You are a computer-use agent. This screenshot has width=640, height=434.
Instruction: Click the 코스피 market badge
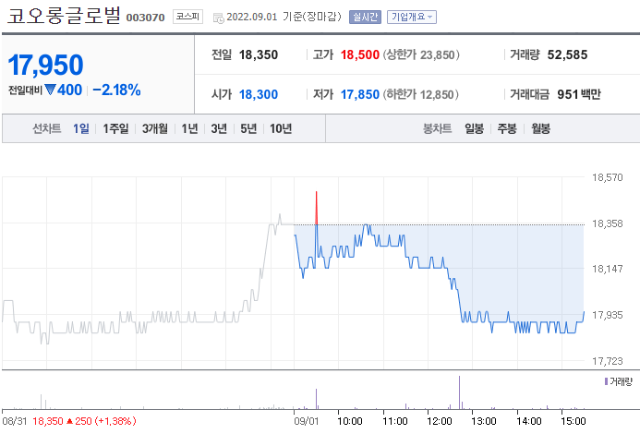click(x=187, y=17)
